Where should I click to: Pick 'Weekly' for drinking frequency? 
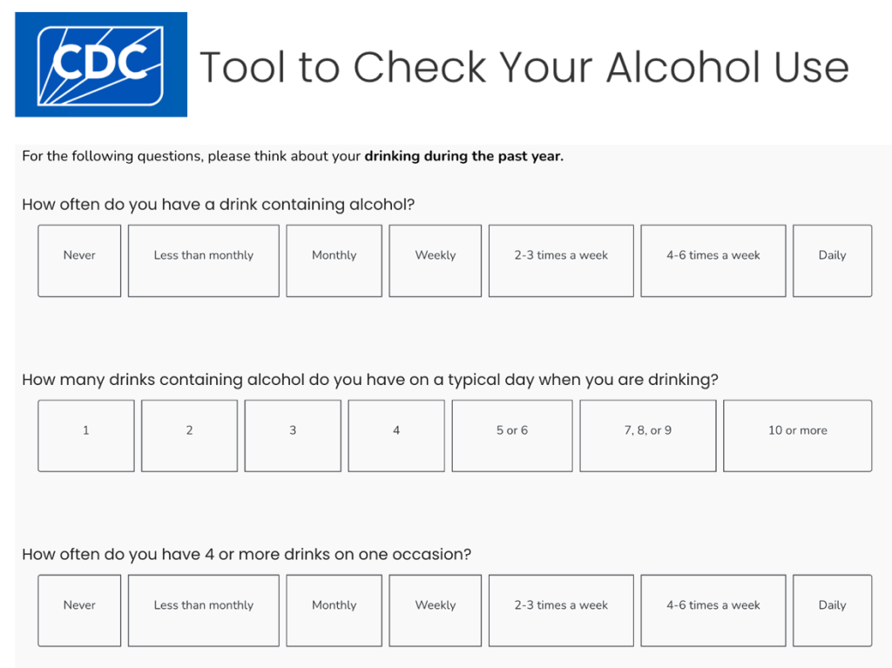[x=435, y=260]
